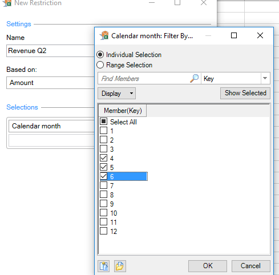This screenshot has height=275, width=279.
Task: Open the Key search type dropdown
Action: pos(265,78)
